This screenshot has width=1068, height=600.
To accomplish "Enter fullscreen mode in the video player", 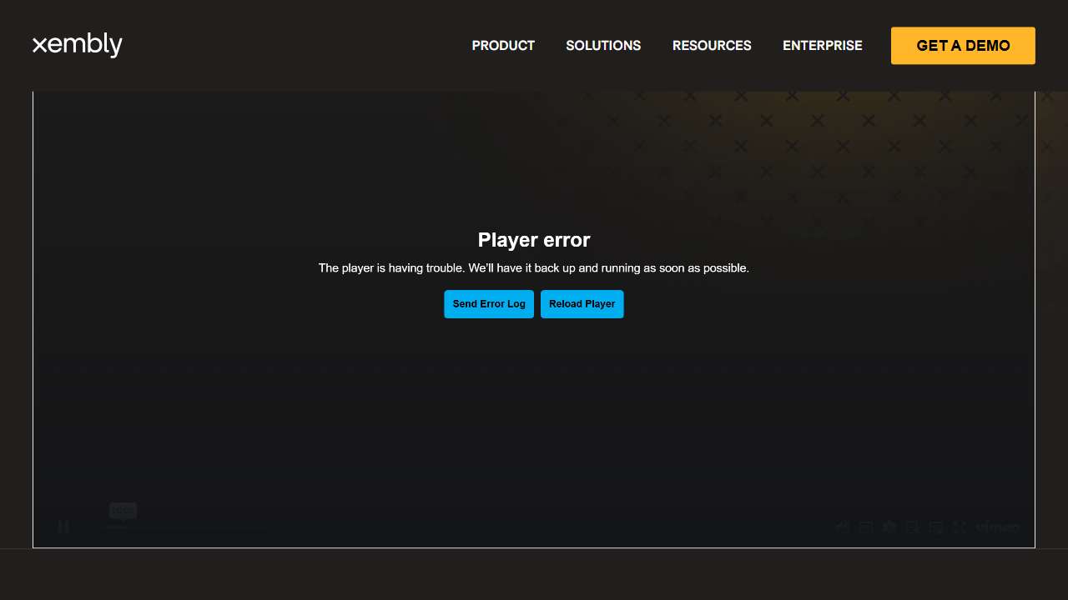I will 960,527.
